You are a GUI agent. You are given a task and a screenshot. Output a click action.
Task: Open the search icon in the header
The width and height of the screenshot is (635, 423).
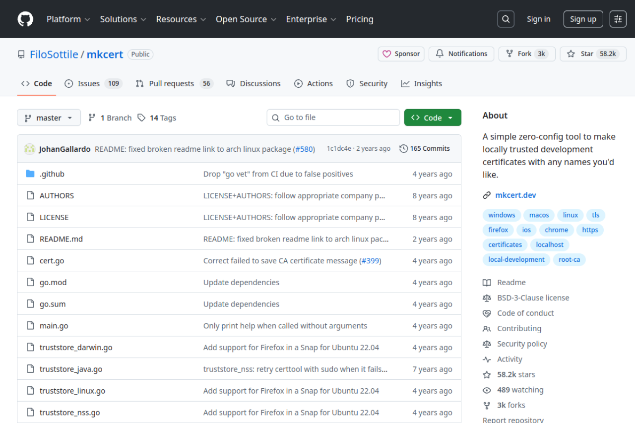click(x=506, y=19)
